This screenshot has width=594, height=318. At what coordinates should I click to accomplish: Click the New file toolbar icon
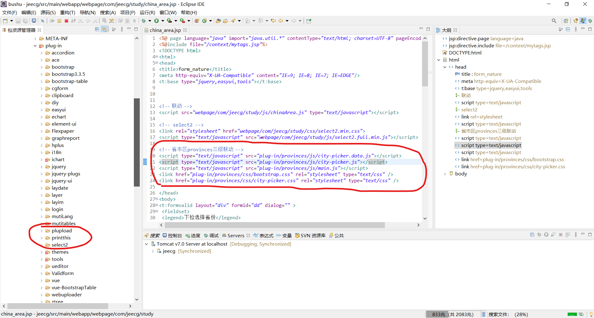(5, 21)
